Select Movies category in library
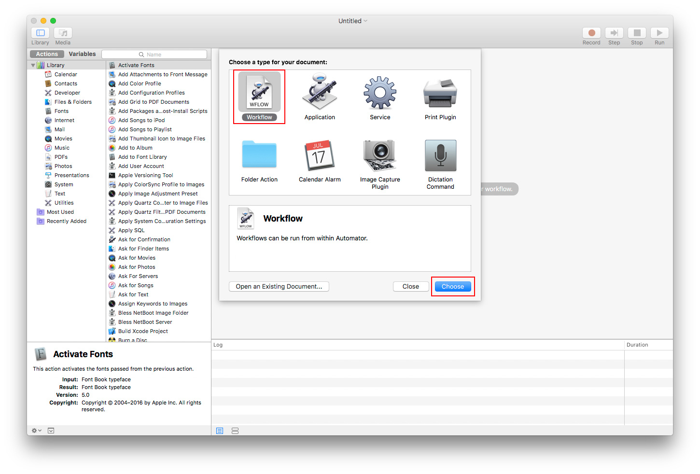This screenshot has height=474, width=700. coord(63,139)
